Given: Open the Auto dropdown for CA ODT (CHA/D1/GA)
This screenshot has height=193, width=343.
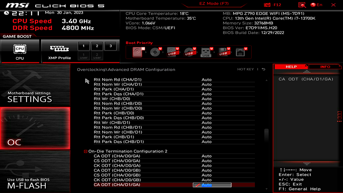Looking at the screenshot, I should pos(212,185).
